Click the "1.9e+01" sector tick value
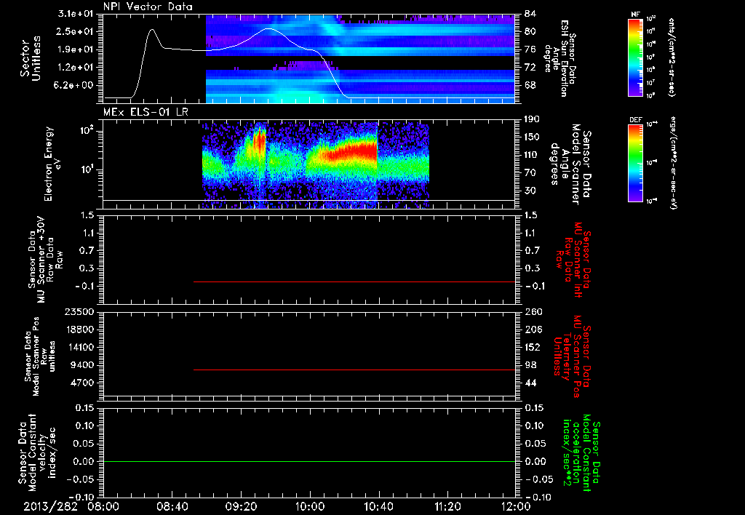 tap(77, 49)
